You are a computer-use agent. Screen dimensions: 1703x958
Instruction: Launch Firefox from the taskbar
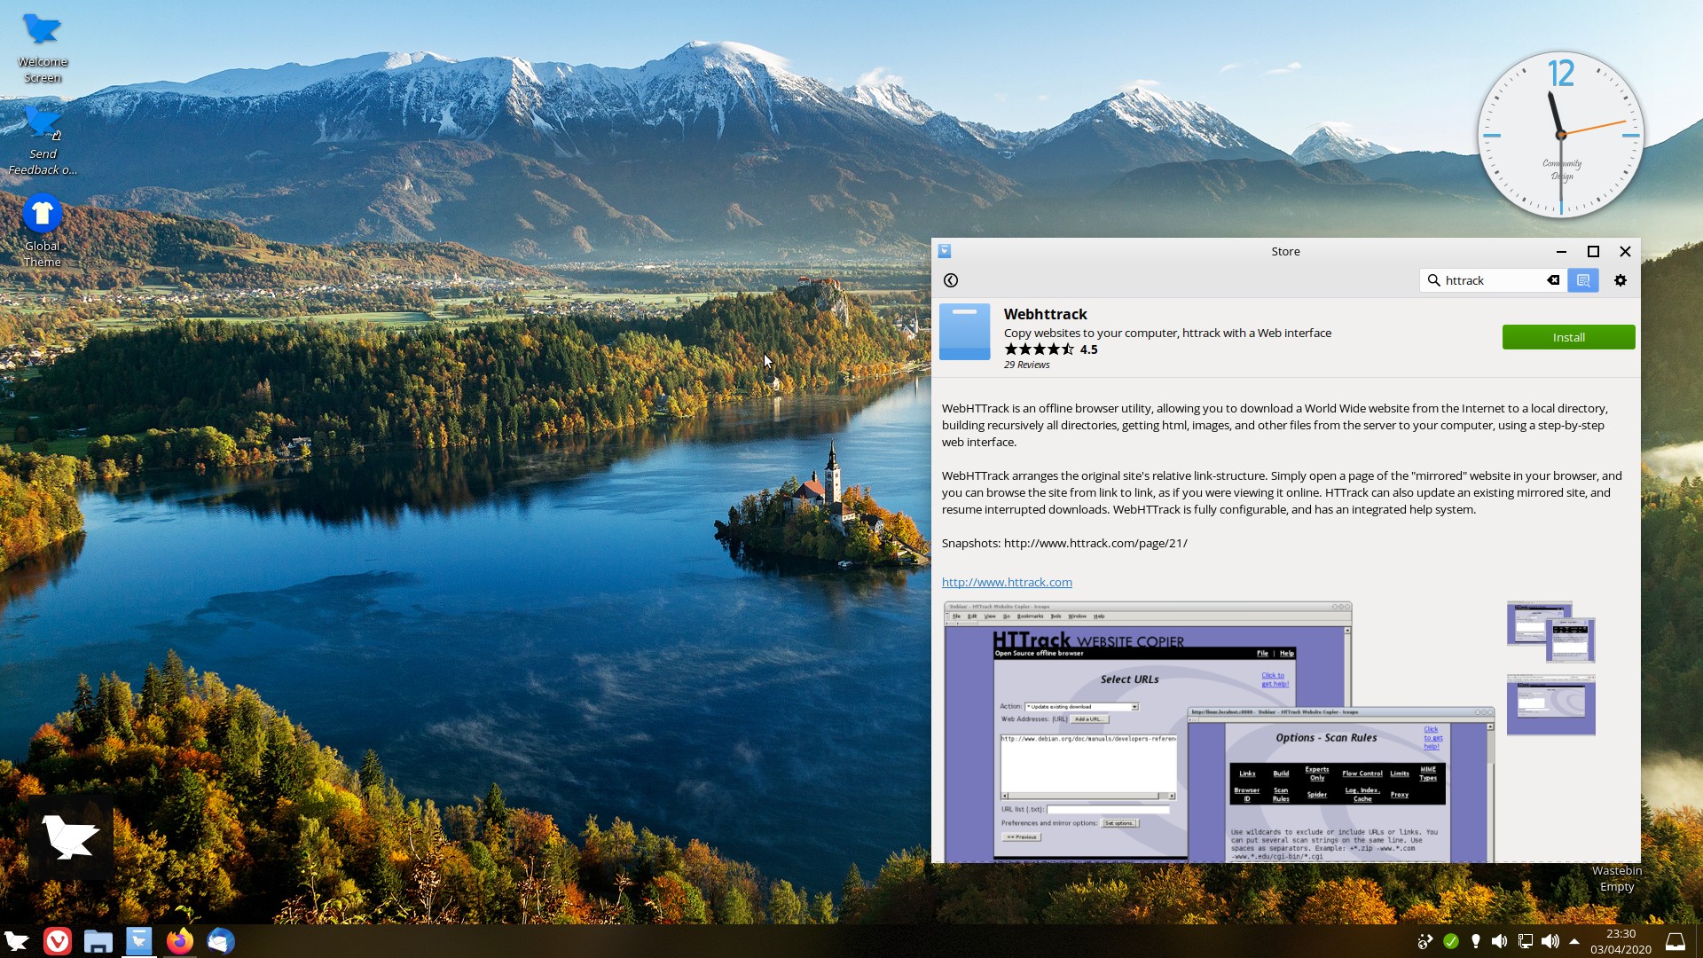pyautogui.click(x=180, y=941)
